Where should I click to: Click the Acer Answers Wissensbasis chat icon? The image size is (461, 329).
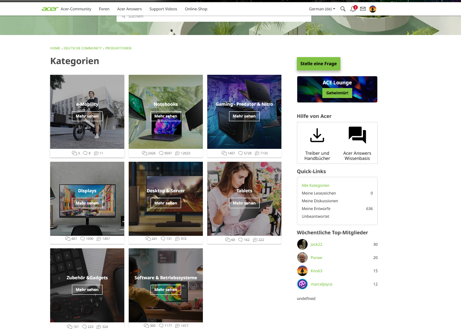[357, 135]
